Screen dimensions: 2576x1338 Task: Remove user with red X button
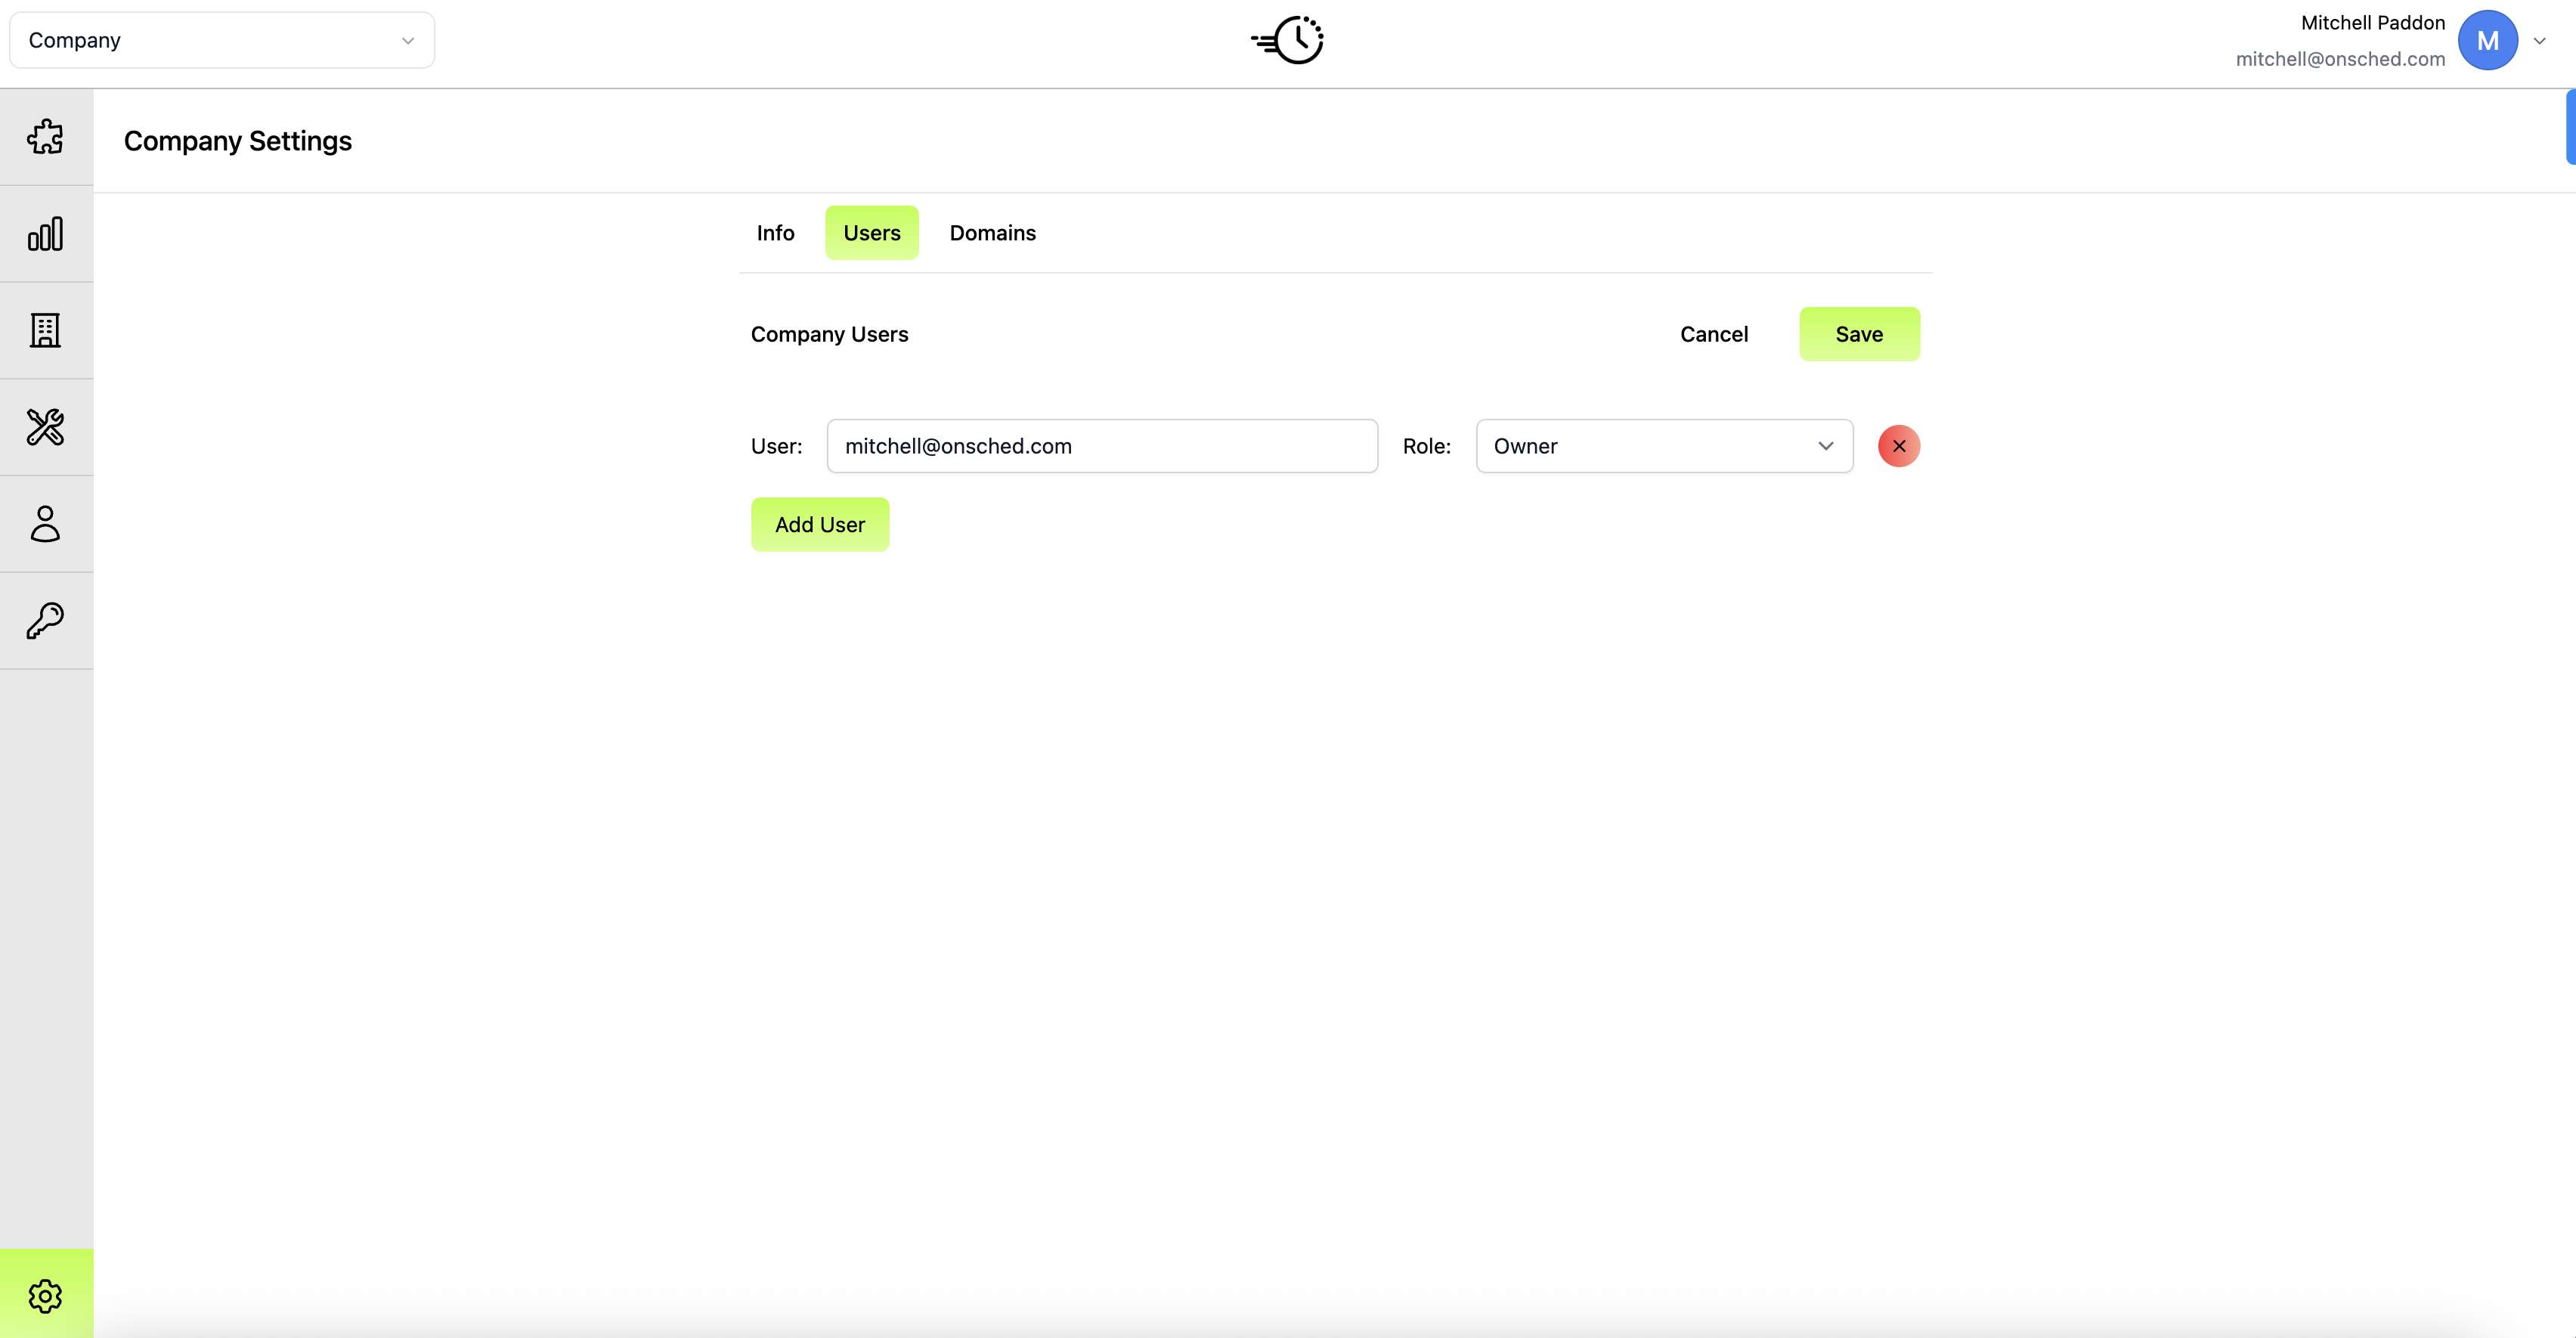(1898, 446)
